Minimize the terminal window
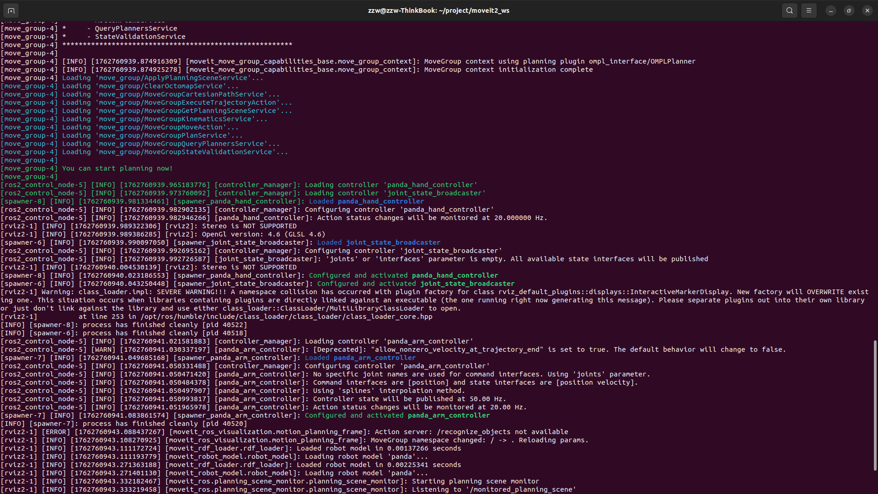 coord(831,11)
